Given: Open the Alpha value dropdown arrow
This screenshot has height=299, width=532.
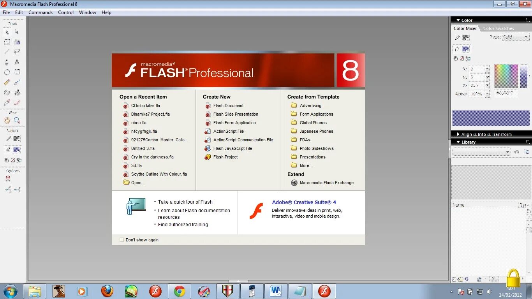Looking at the screenshot, I should coord(487,94).
